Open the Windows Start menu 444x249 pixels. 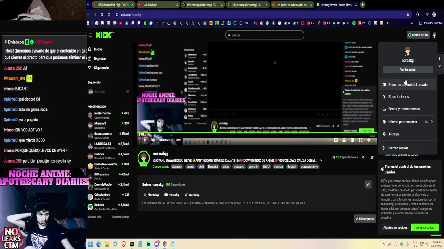pos(90,244)
